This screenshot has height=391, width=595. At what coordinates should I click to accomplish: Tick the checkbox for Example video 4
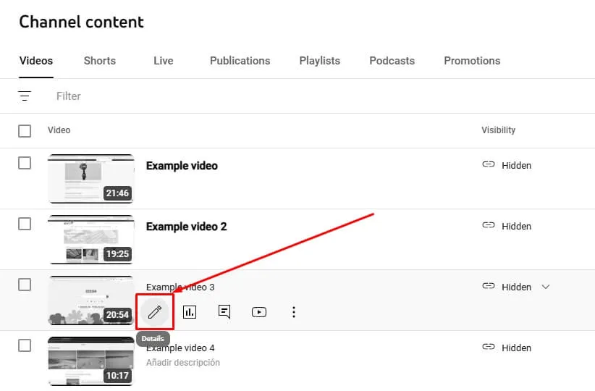point(25,345)
